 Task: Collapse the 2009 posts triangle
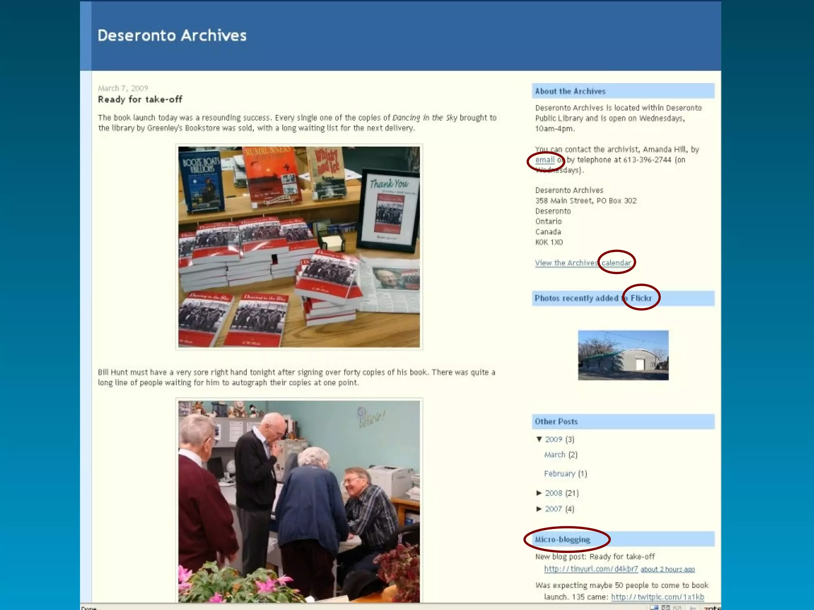(539, 439)
